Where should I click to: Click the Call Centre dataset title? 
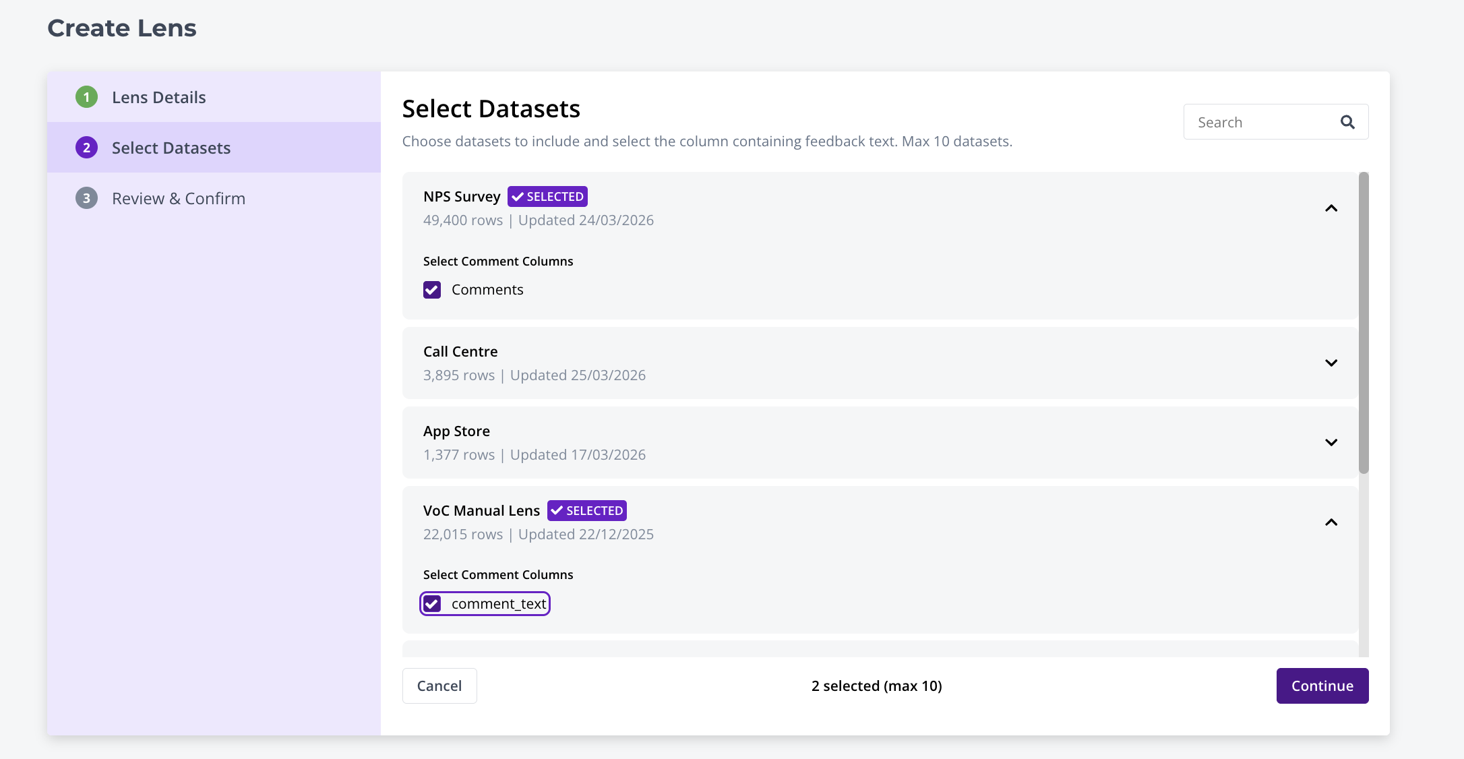[460, 351]
